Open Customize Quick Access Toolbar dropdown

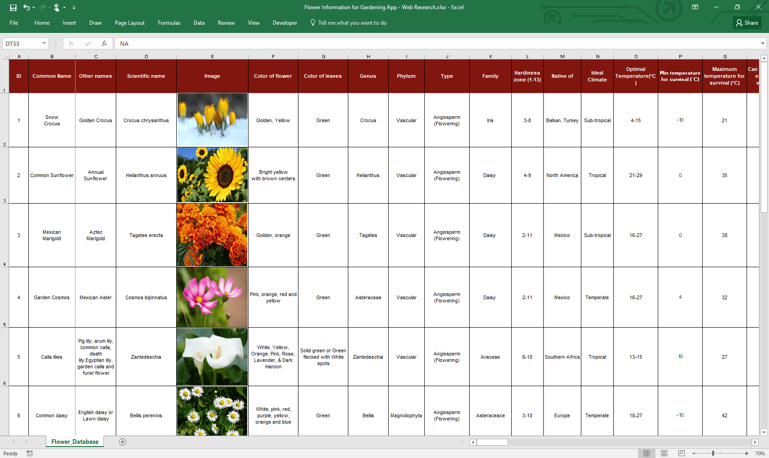click(x=74, y=7)
